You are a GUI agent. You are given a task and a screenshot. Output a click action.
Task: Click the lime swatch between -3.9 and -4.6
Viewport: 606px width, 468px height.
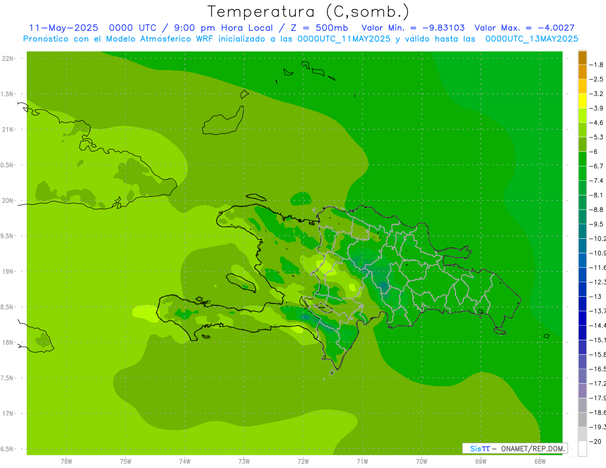click(x=582, y=116)
